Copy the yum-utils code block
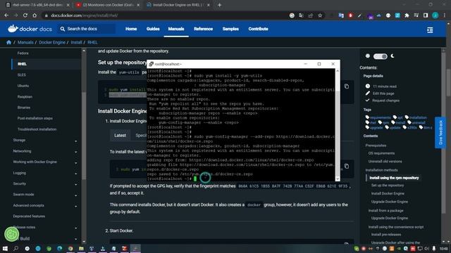The width and height of the screenshot is (451, 253). pos(347,86)
